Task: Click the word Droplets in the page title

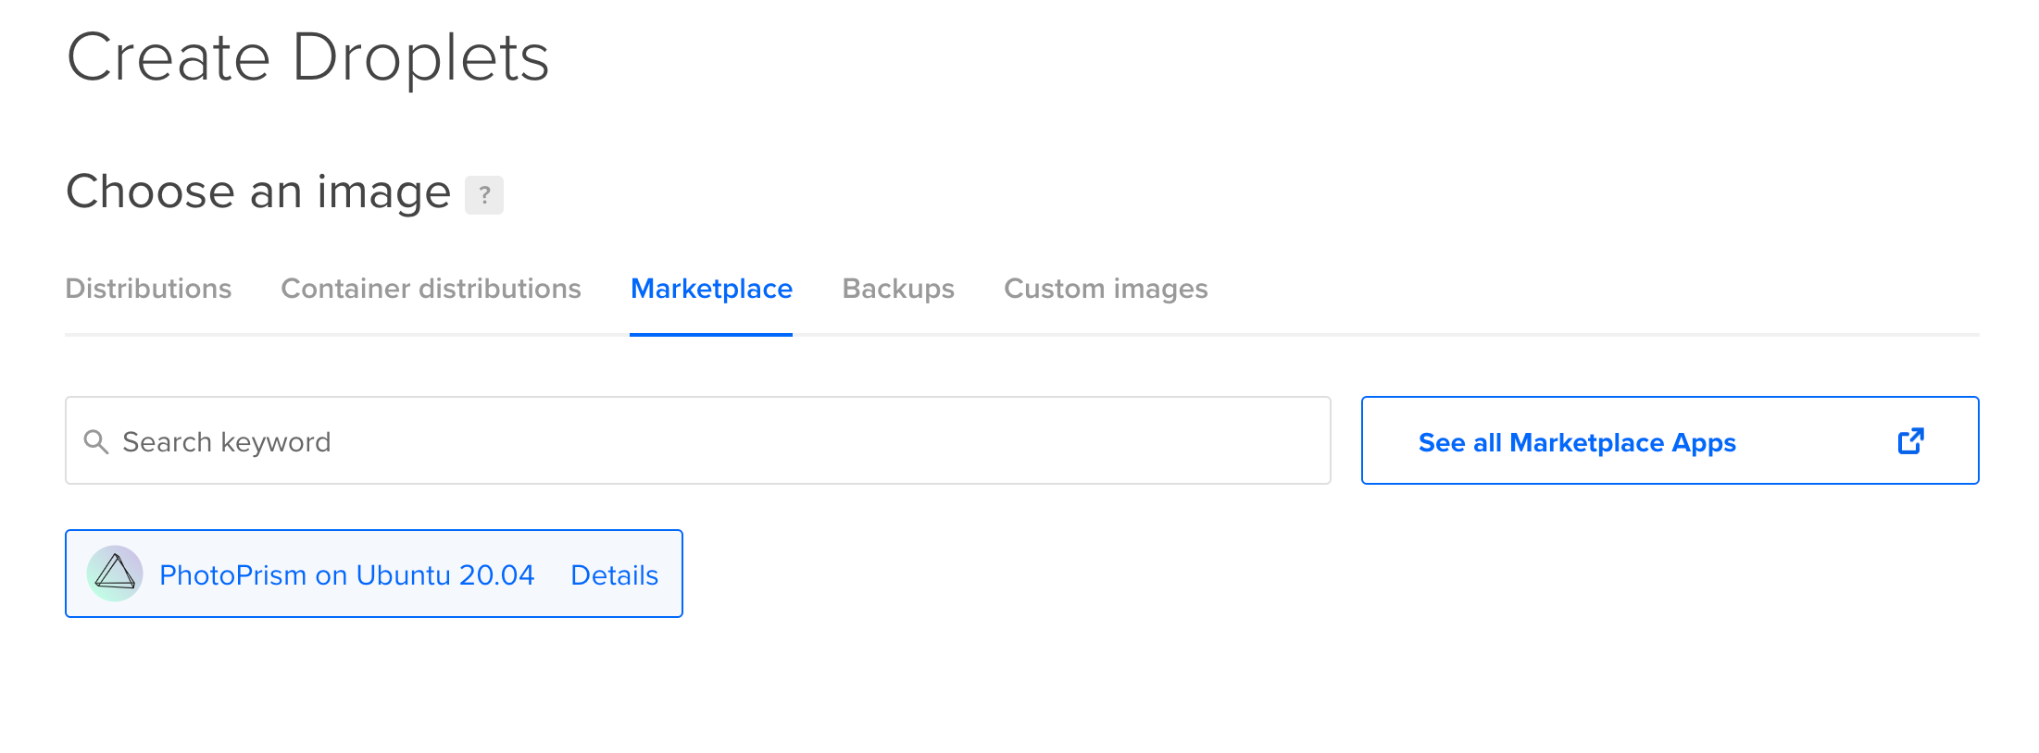Action: coord(420,57)
